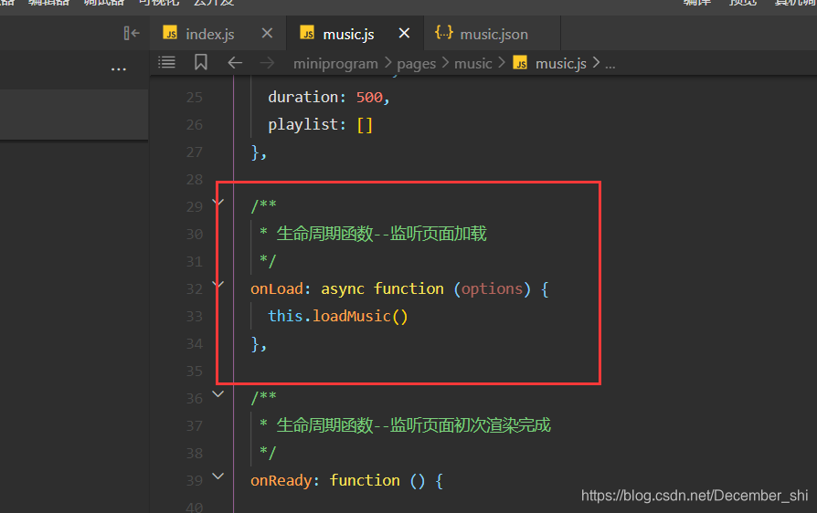This screenshot has width=817, height=513.
Task: Click the onLoad keyword
Action: (277, 288)
